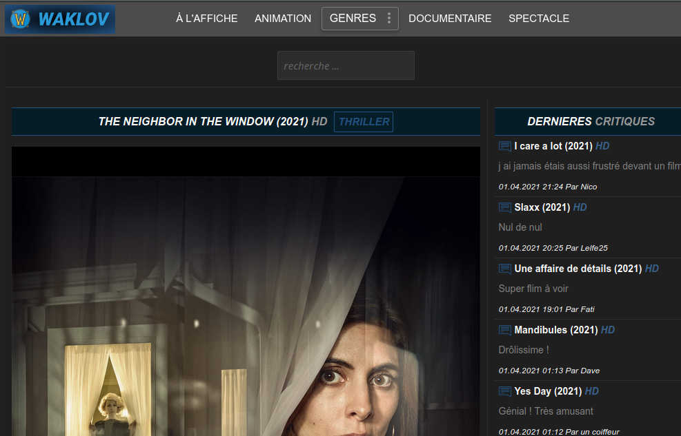The height and width of the screenshot is (436, 681).
Task: Go to the Animation section
Action: tap(282, 19)
